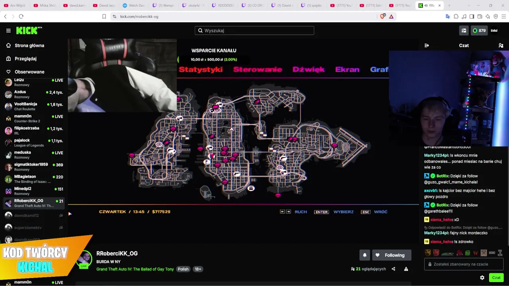This screenshot has height=286, width=509.
Task: Click the Kick logo
Action: (29, 31)
